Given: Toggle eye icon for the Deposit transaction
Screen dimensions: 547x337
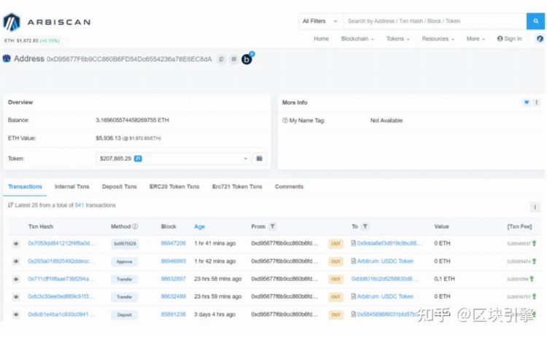Looking at the screenshot, I should 16,315.
